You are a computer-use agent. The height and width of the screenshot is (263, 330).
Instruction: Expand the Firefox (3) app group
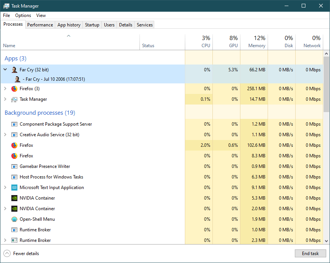[5, 89]
